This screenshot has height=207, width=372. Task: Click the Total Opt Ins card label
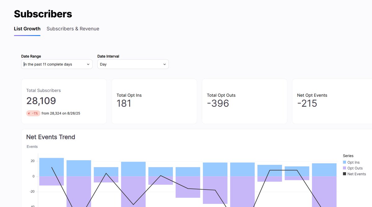(129, 95)
